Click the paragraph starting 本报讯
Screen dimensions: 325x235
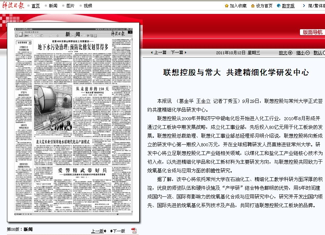click(x=235, y=105)
